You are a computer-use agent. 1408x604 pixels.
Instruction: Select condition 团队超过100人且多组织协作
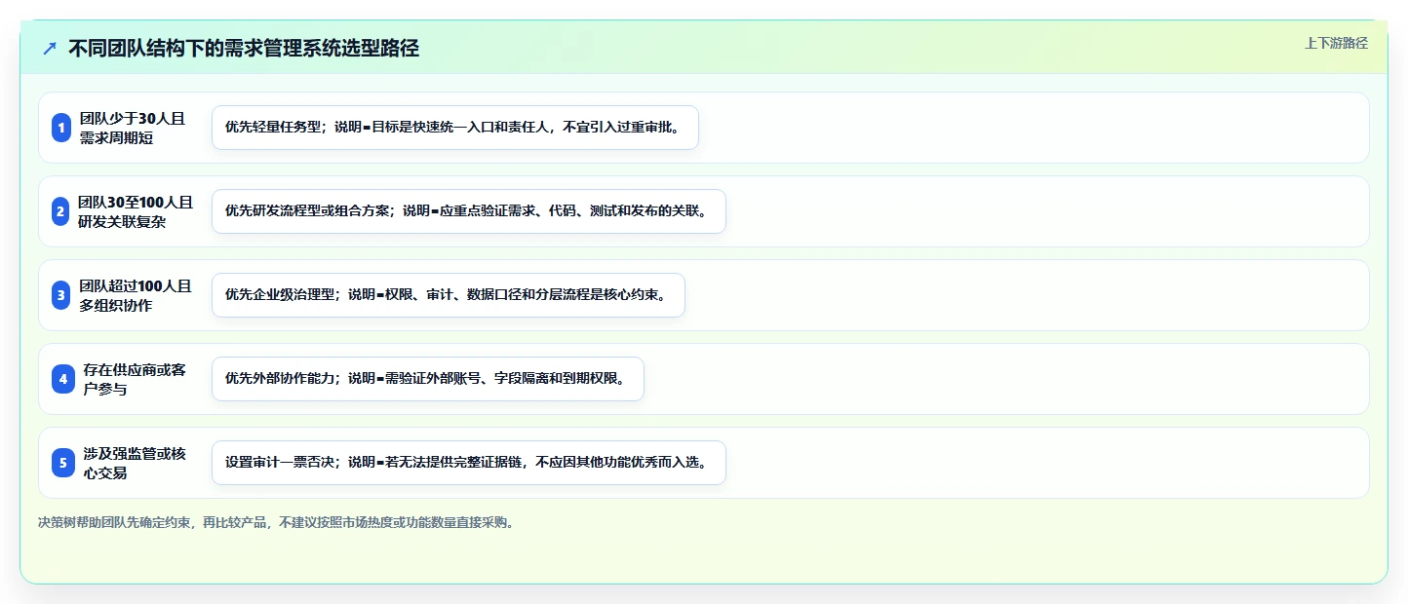(136, 295)
